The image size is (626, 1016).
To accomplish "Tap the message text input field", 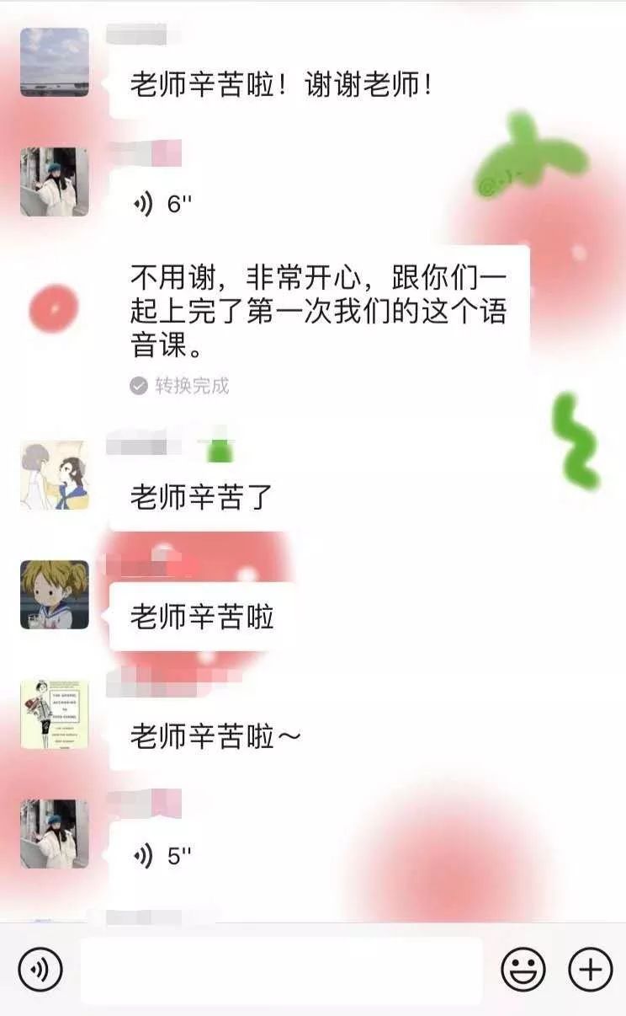I will (x=282, y=970).
